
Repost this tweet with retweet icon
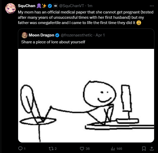click(x=51, y=149)
